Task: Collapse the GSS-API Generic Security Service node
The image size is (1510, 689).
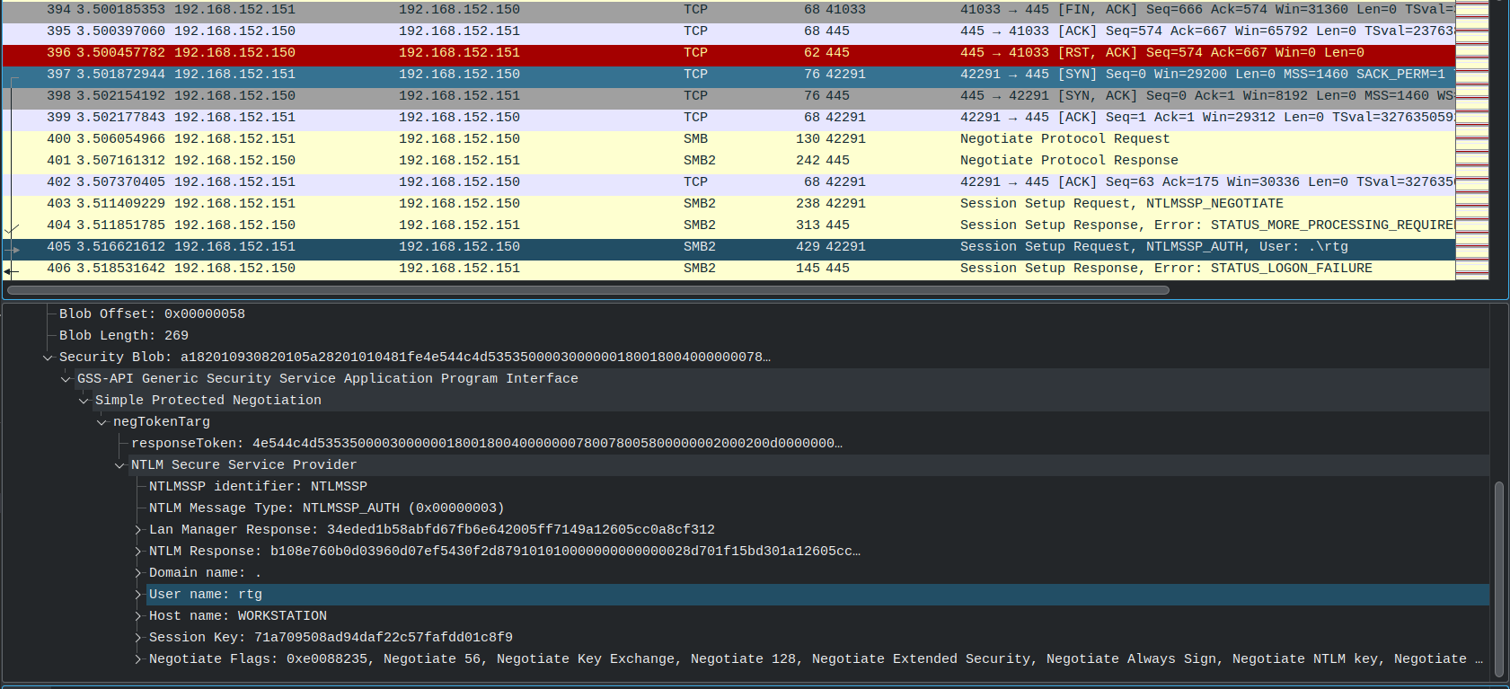Action: [66, 379]
